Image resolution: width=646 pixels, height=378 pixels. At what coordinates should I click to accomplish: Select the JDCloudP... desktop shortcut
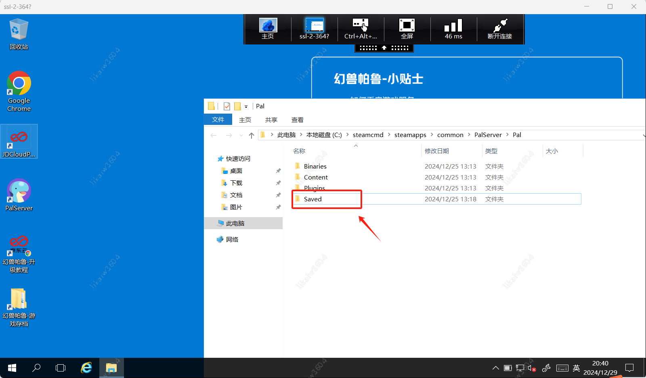pos(19,141)
